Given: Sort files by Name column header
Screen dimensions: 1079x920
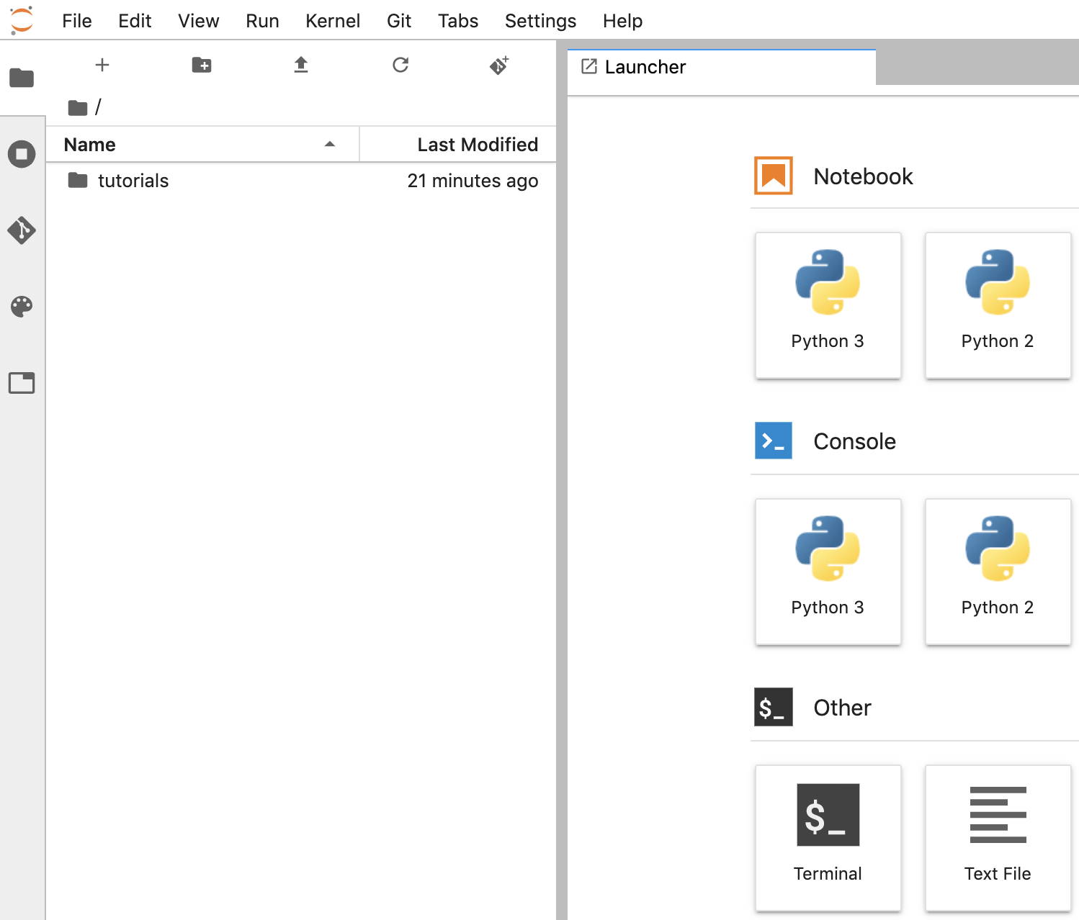Looking at the screenshot, I should [90, 145].
